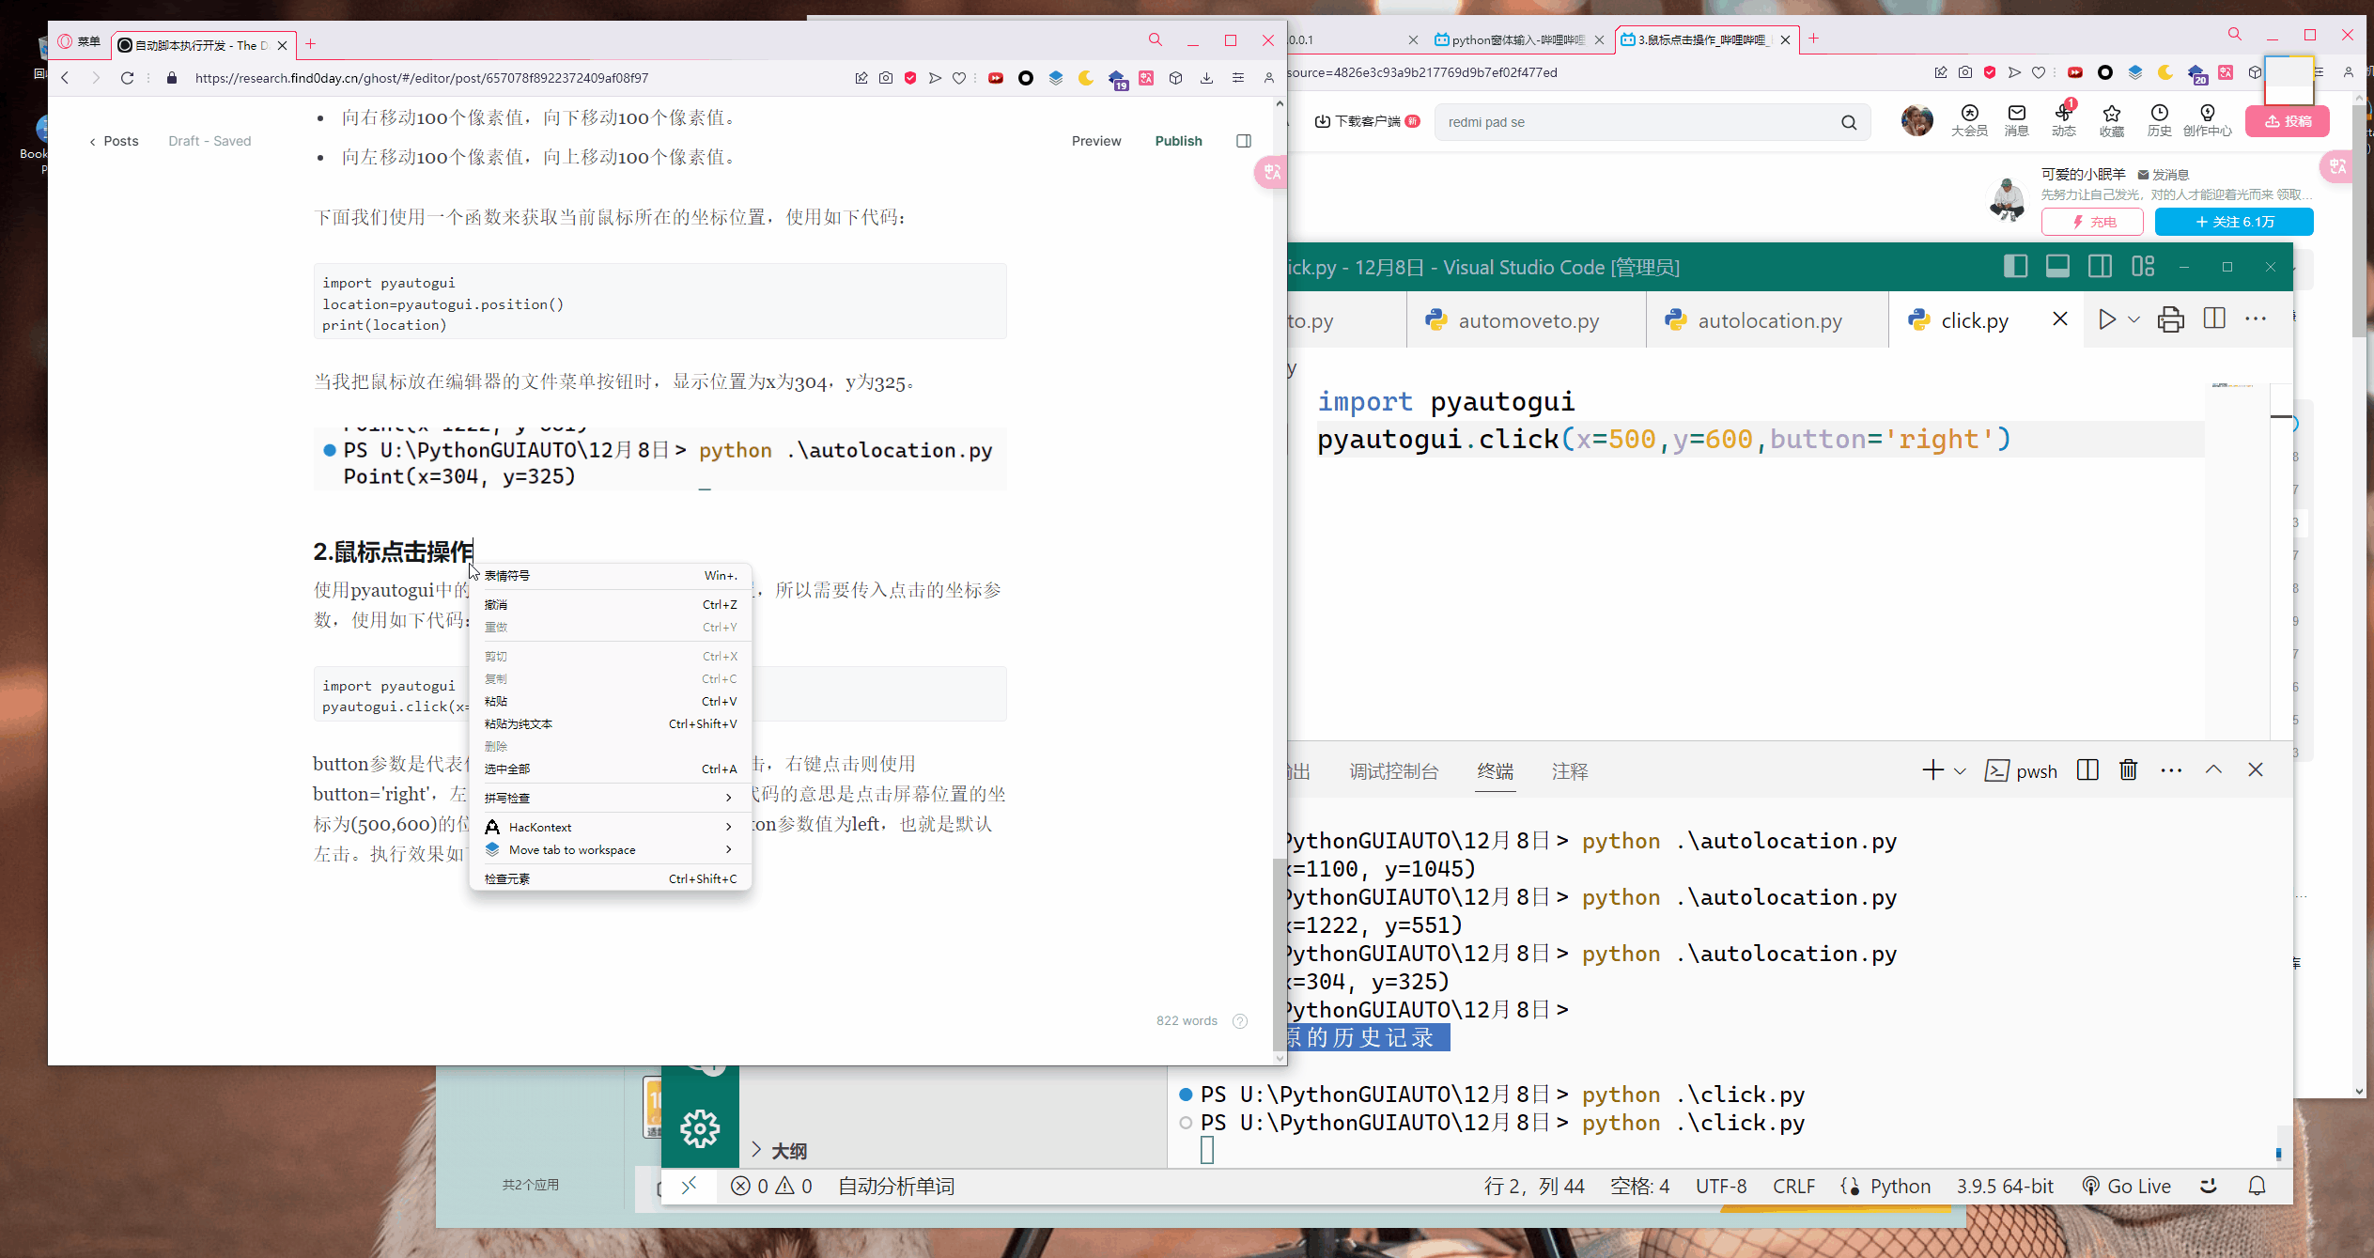
Task: Click the heart bookmark icon in Ghost editor browser
Action: (959, 78)
